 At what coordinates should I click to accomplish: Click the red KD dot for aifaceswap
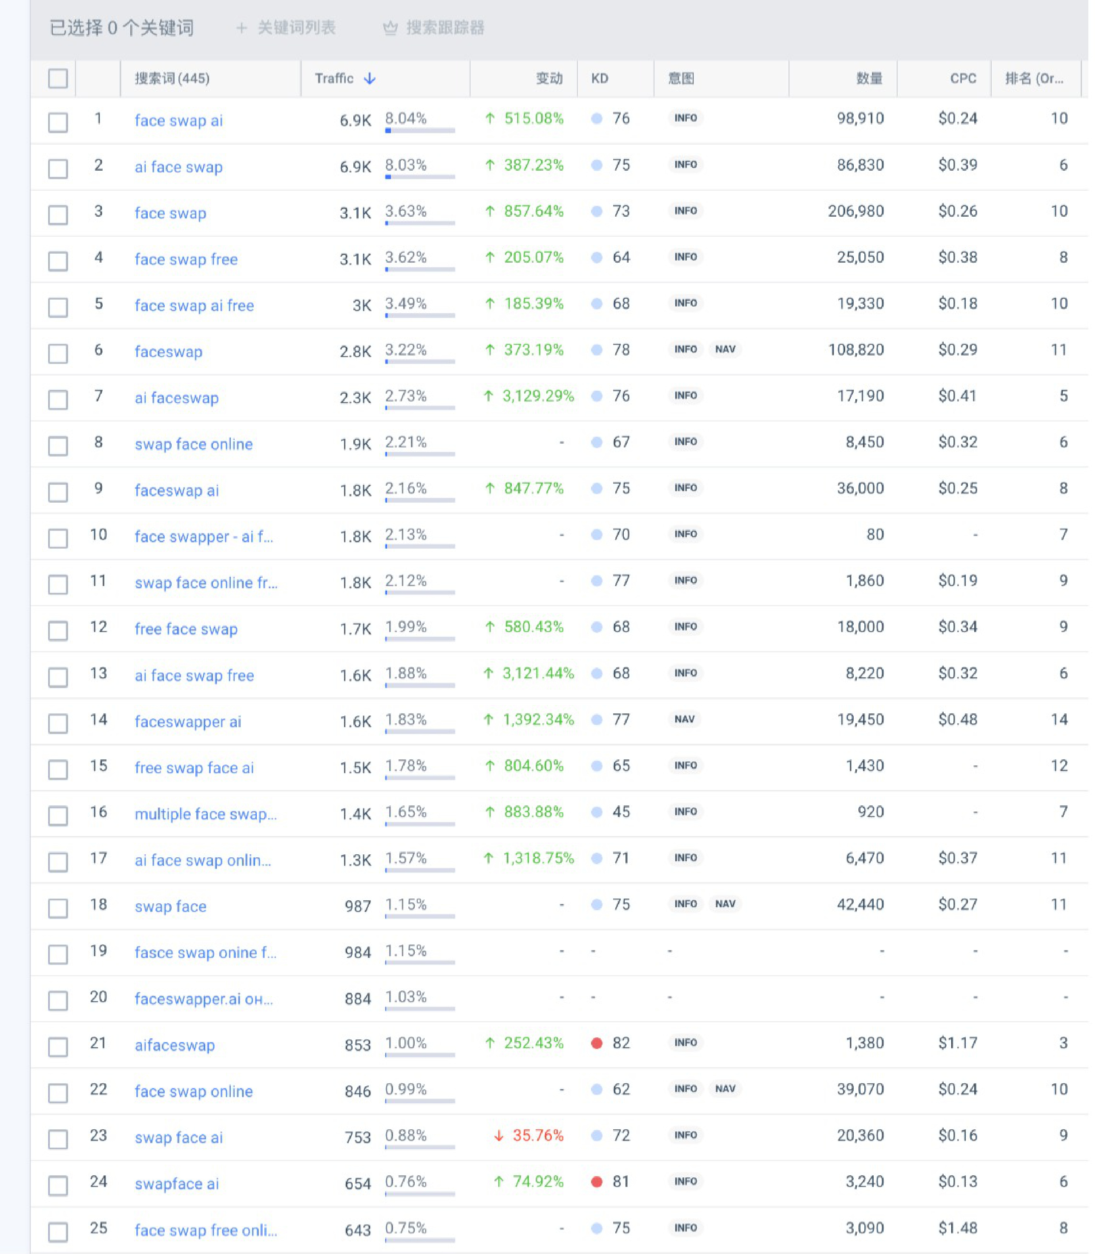coord(597,1043)
